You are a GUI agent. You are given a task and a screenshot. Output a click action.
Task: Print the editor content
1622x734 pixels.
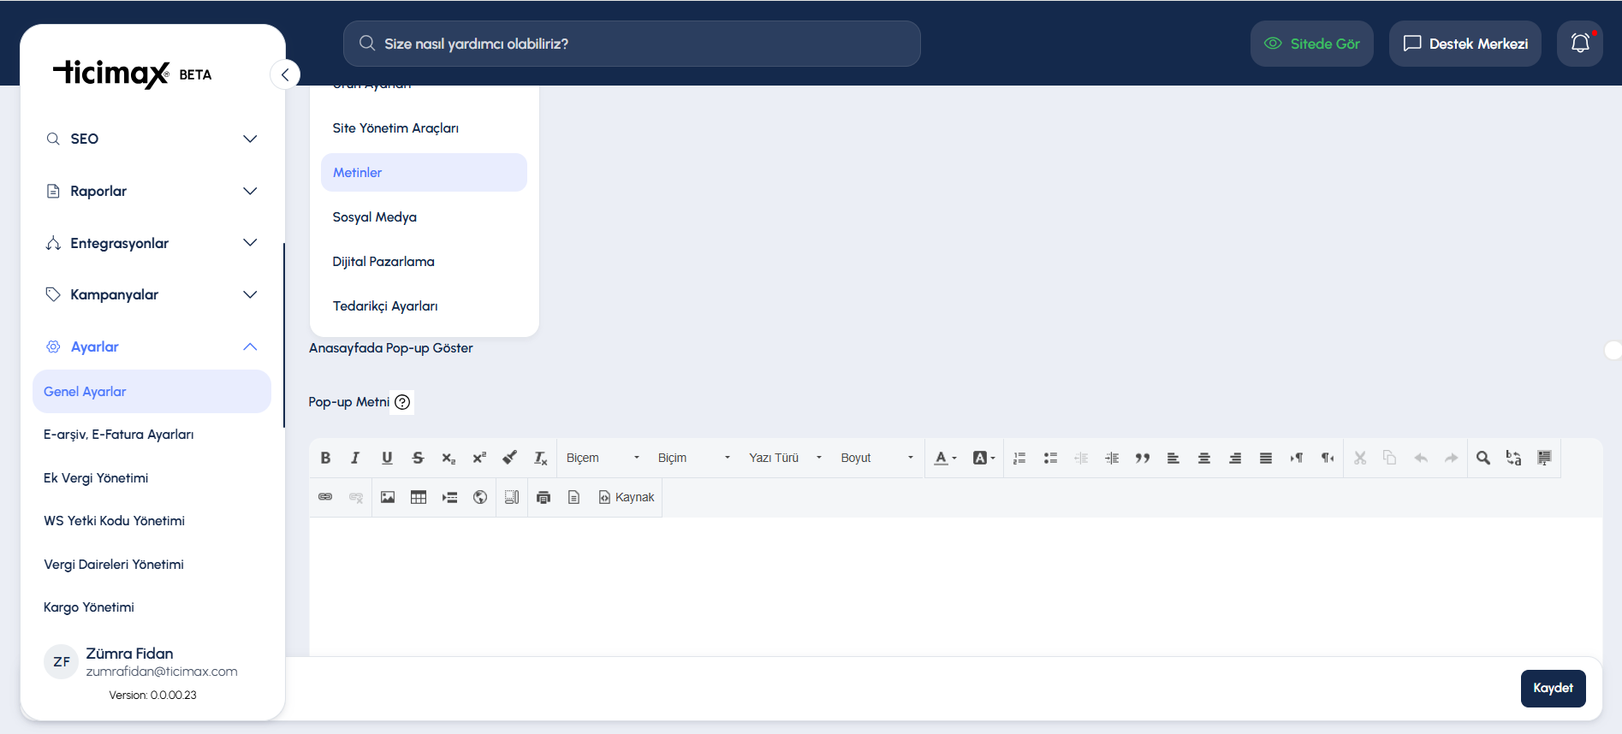point(544,497)
